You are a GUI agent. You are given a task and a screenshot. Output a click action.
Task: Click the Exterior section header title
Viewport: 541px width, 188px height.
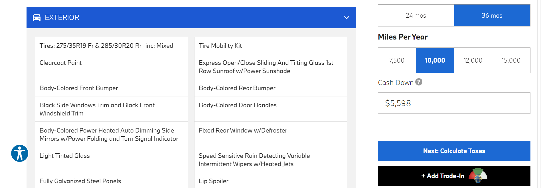tap(62, 18)
